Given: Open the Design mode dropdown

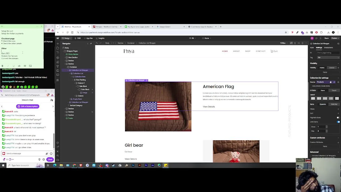Looking at the screenshot, I should 67,38.
